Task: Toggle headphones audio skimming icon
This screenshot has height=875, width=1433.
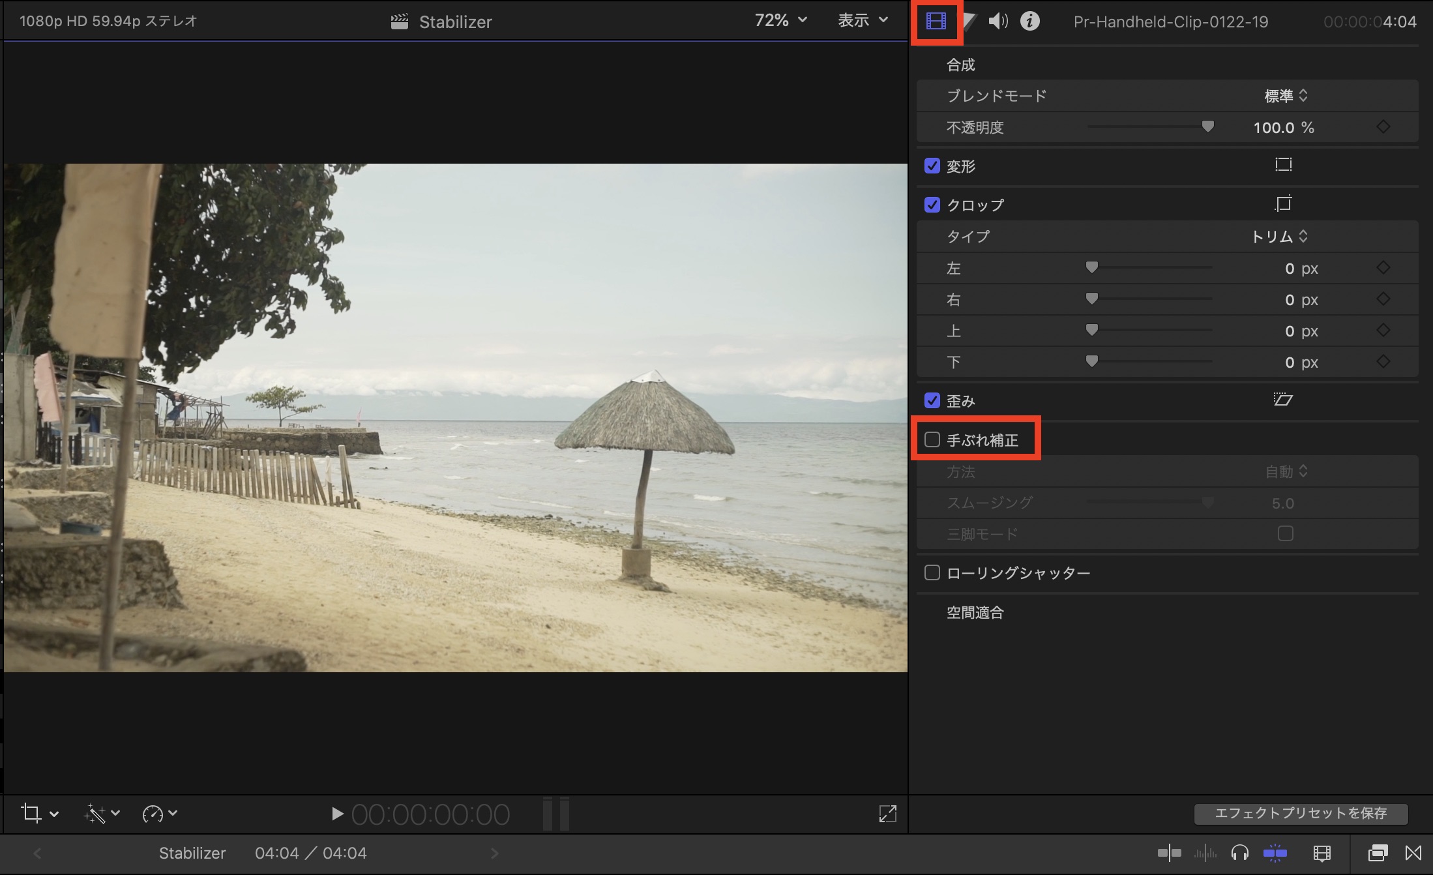Action: tap(1239, 853)
